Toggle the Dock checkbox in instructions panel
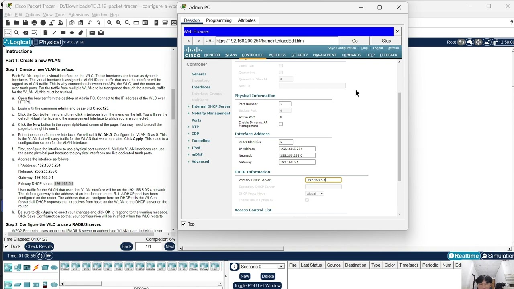Viewport: 514px width, 289px height. [6, 246]
